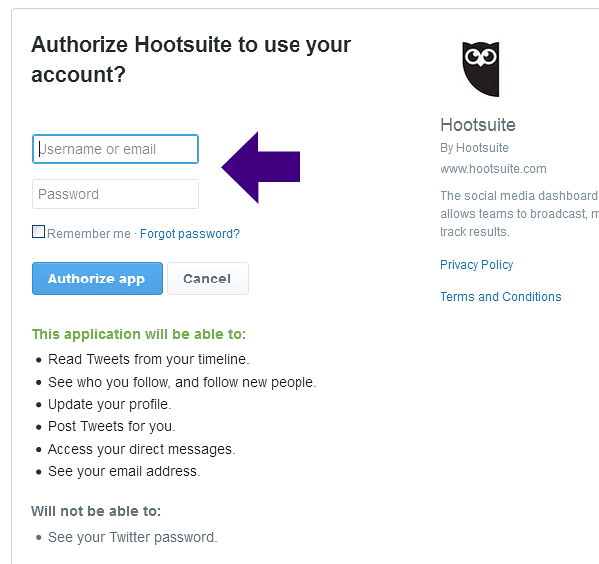Click the purple arrow pointing at the login fields
The image size is (599, 564).
point(261,167)
